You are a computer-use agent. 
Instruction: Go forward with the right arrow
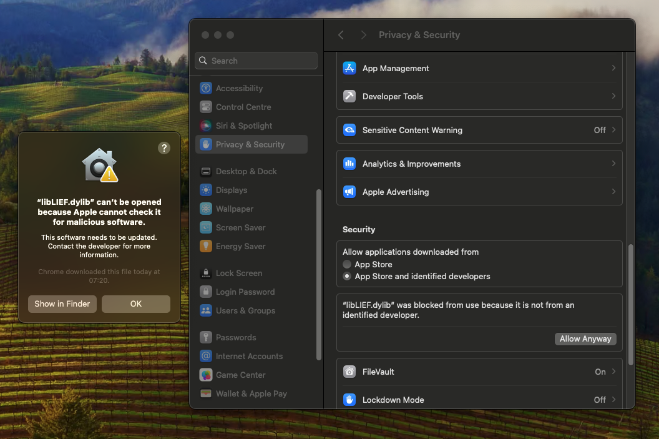363,35
